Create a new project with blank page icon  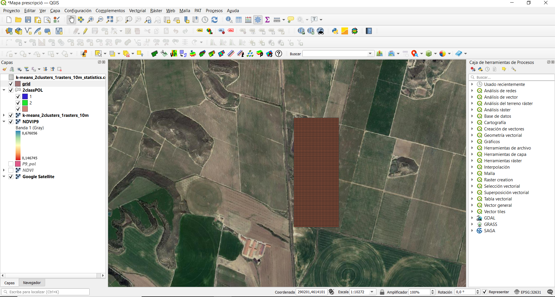pos(9,20)
